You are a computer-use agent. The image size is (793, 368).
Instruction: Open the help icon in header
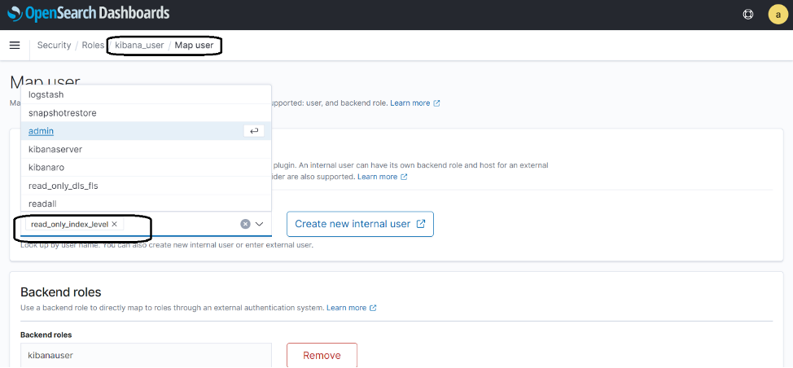click(748, 14)
